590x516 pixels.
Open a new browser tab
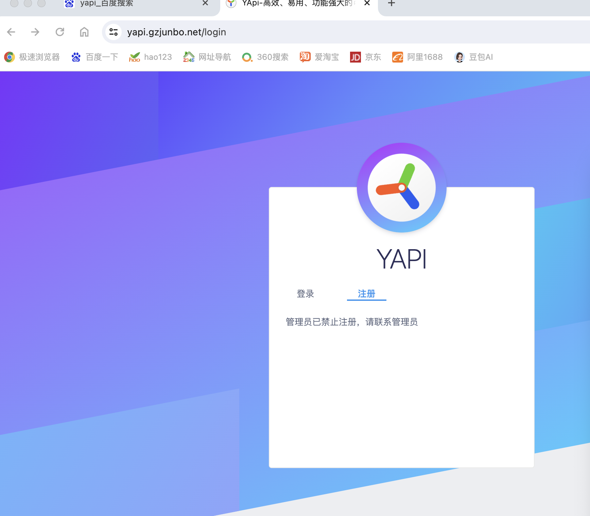click(x=391, y=3)
